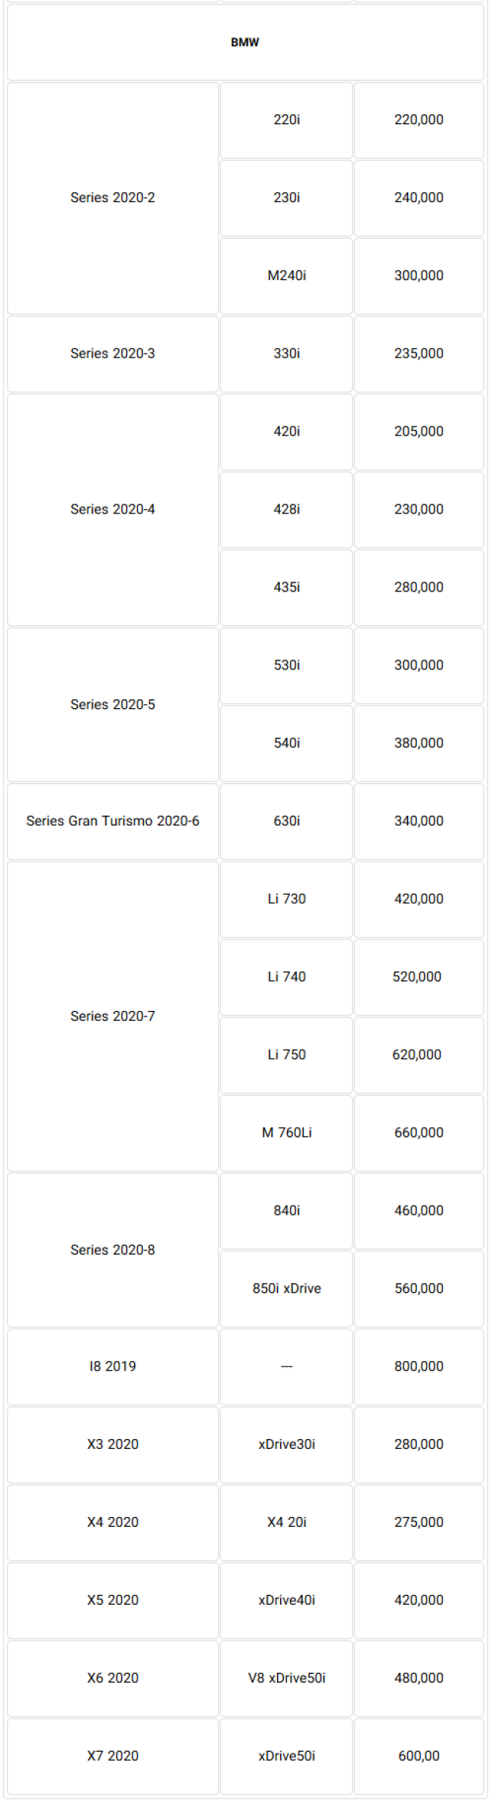The height and width of the screenshot is (1801, 492).
Task: Select the Series 2020-2 row label
Action: tap(113, 198)
